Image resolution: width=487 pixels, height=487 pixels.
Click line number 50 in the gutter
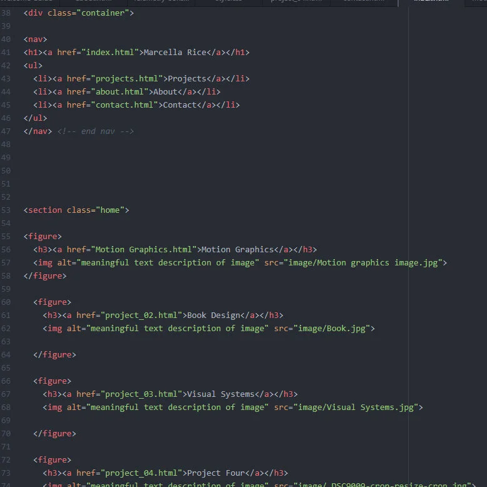[x=6, y=171]
